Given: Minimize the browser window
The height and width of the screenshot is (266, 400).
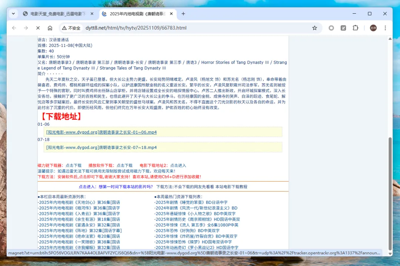Looking at the screenshot, I should pos(354,14).
